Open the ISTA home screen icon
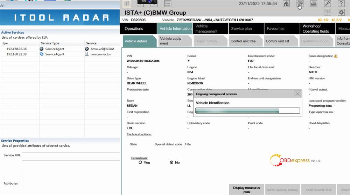The width and height of the screenshot is (350, 195). point(286,3)
